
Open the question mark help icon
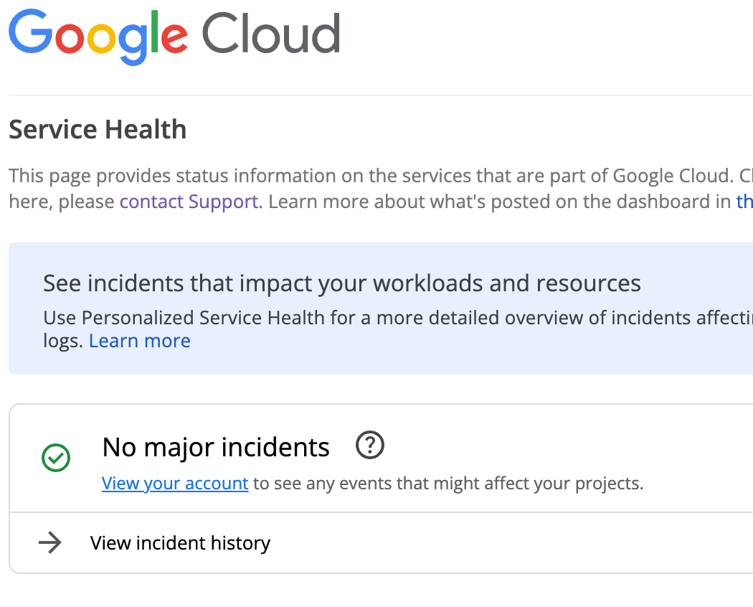[370, 446]
